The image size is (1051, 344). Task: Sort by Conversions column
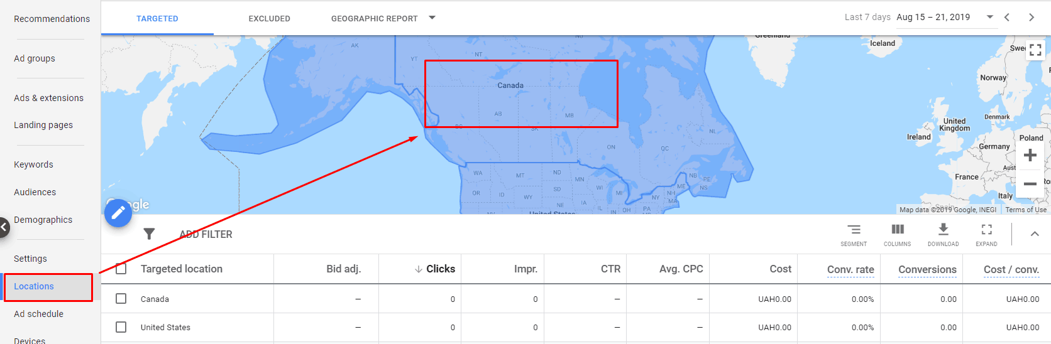(927, 269)
